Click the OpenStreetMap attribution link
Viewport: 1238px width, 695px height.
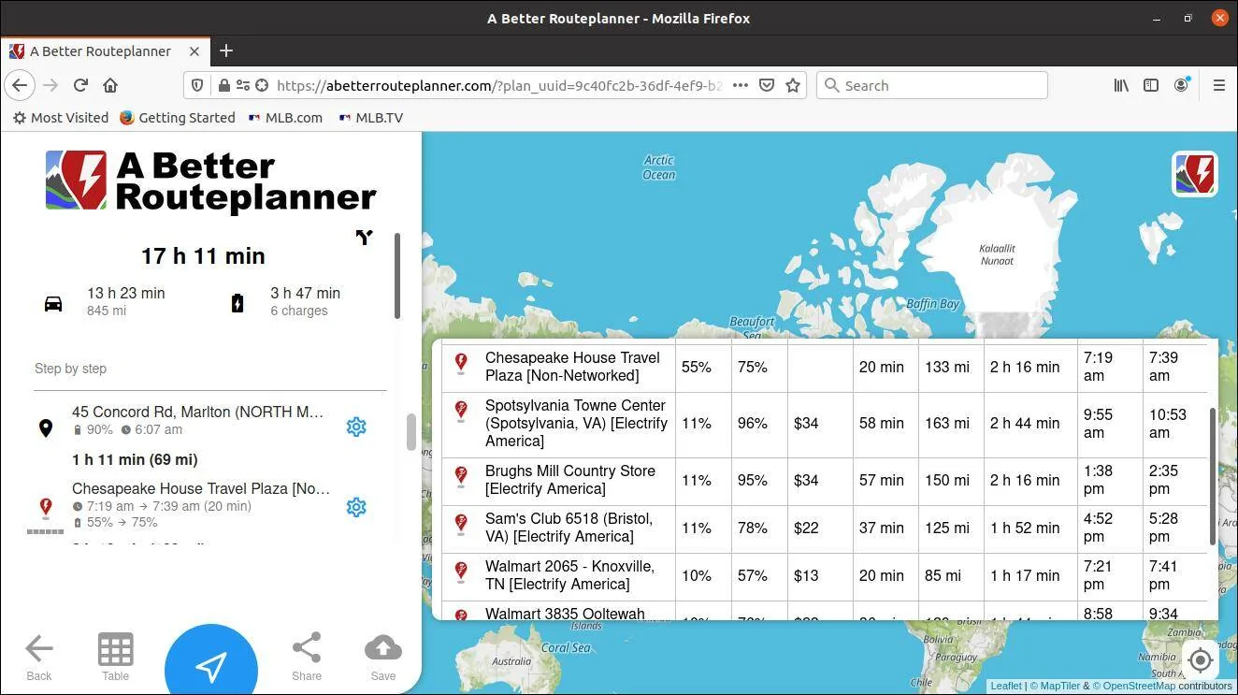pyautogui.click(x=1133, y=686)
